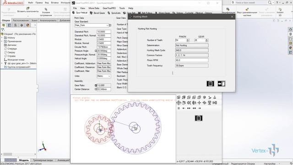
Task: Click the circular target icon in second row
Action: click(x=179, y=103)
